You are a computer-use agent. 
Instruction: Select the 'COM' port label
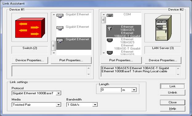(x=127, y=14)
